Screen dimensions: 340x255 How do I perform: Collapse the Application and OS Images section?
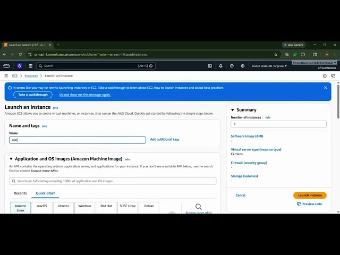coord(11,159)
